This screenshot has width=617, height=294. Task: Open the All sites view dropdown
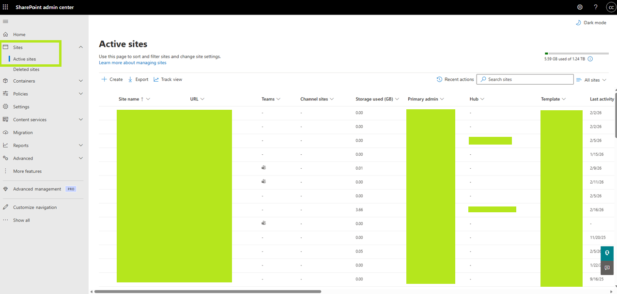[x=591, y=80]
